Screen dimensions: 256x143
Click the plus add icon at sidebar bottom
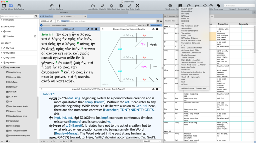tap(2, 141)
